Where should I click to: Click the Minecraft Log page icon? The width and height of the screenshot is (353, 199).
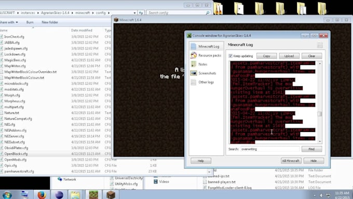point(194,46)
